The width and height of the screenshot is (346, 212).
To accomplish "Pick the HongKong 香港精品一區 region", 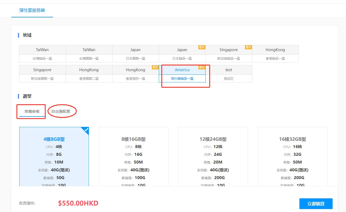I will [x=275, y=54].
